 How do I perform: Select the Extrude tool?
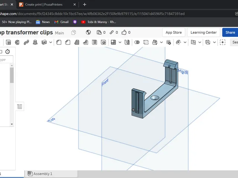(8, 42)
